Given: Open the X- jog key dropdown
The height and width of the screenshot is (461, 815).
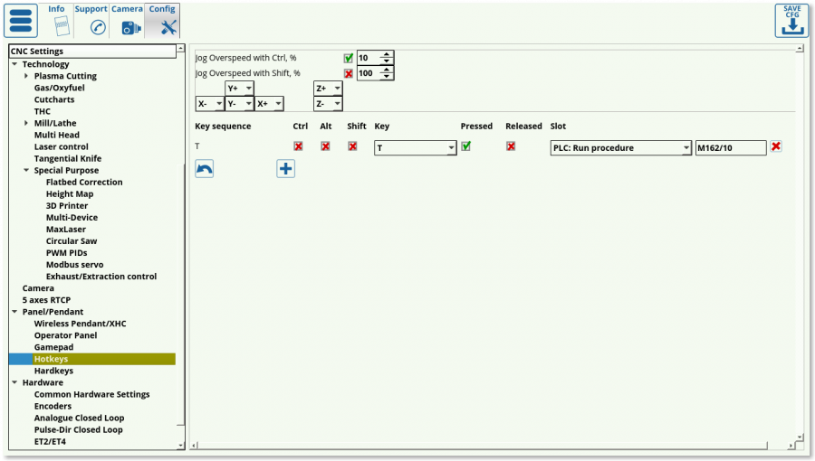Looking at the screenshot, I should click(210, 104).
